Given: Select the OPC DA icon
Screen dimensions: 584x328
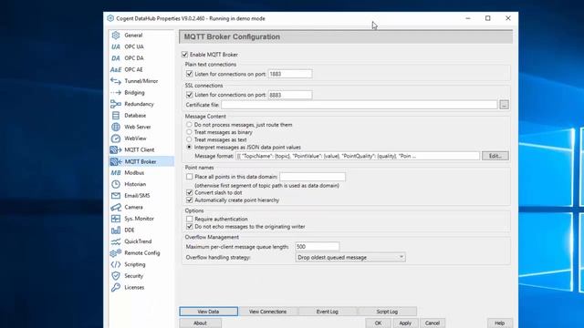Looking at the screenshot, I should pyautogui.click(x=116, y=58).
